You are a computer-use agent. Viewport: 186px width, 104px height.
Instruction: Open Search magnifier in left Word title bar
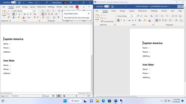point(46,2)
